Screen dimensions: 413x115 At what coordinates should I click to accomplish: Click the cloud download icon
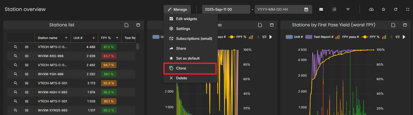(371, 9)
